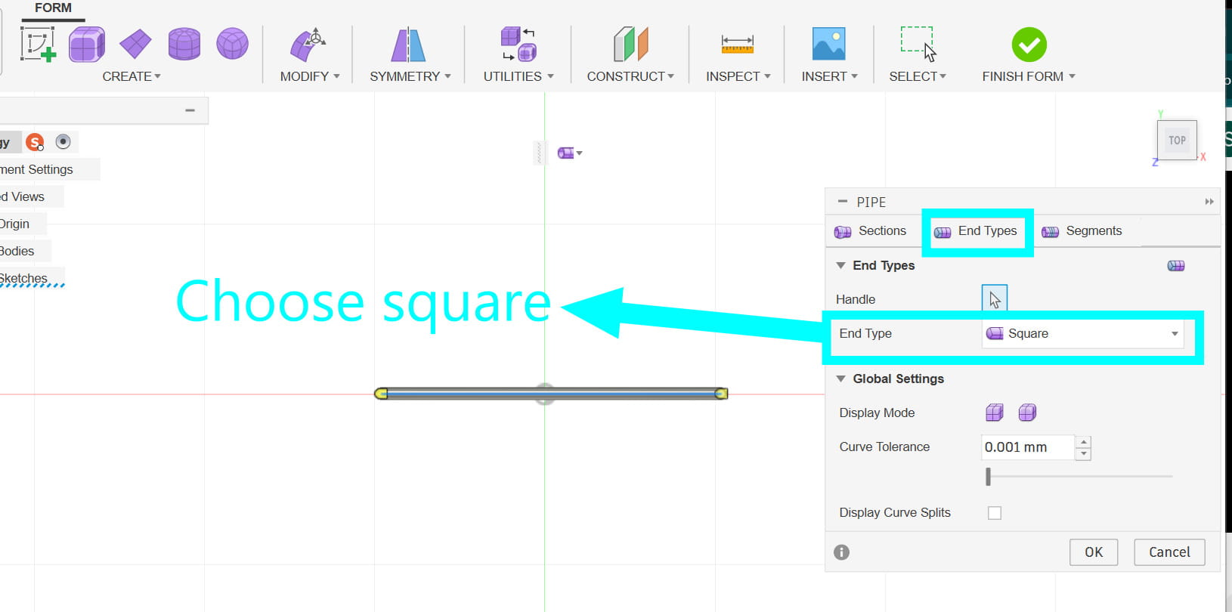This screenshot has width=1232, height=612.
Task: Click the info icon in Pipe dialog
Action: [841, 552]
